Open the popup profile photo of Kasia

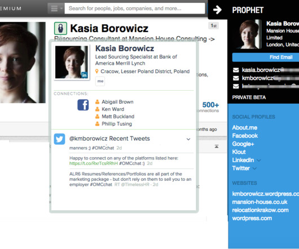point(72,62)
